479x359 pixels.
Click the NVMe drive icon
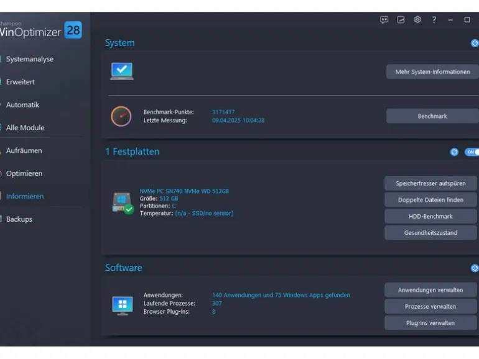123,203
